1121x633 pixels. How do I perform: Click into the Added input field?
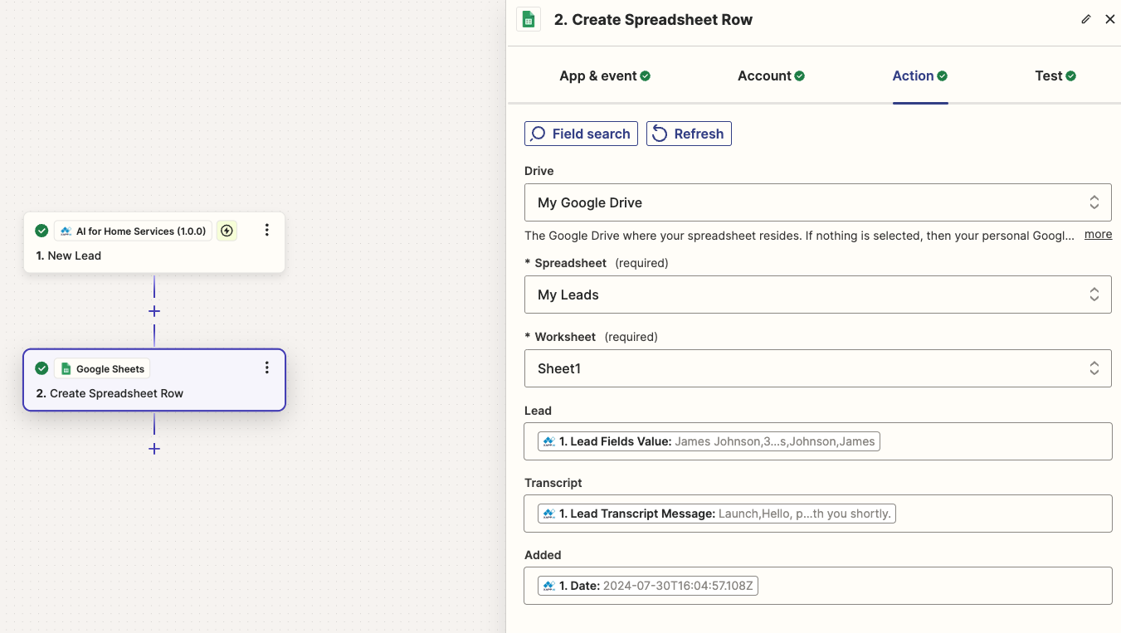pyautogui.click(x=818, y=586)
